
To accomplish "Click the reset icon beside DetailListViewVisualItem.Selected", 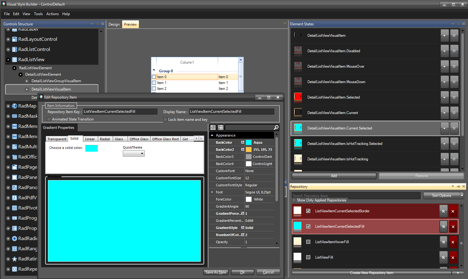I will click(x=454, y=97).
